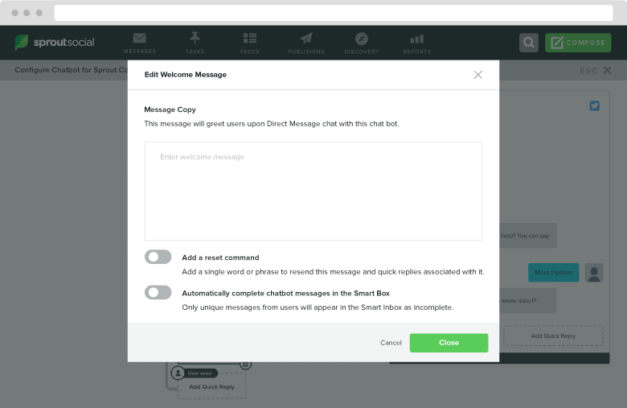627x408 pixels.
Task: Open the Feeds list icon
Action: tap(250, 38)
